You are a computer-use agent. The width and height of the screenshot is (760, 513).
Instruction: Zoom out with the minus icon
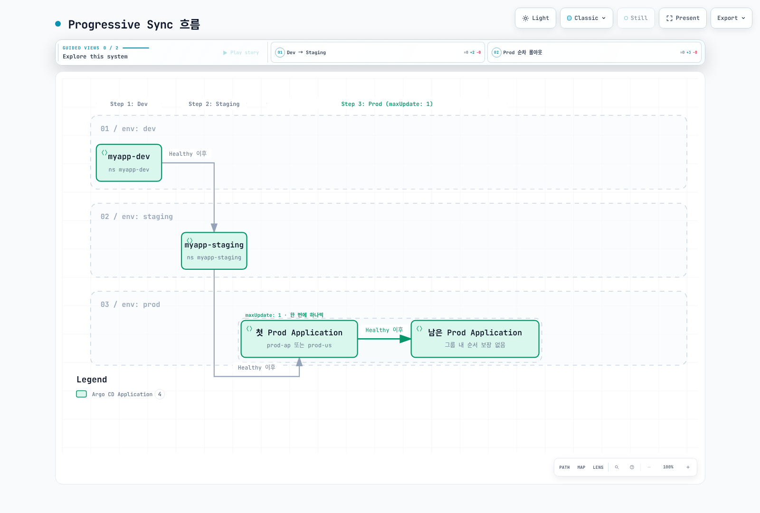[649, 467]
